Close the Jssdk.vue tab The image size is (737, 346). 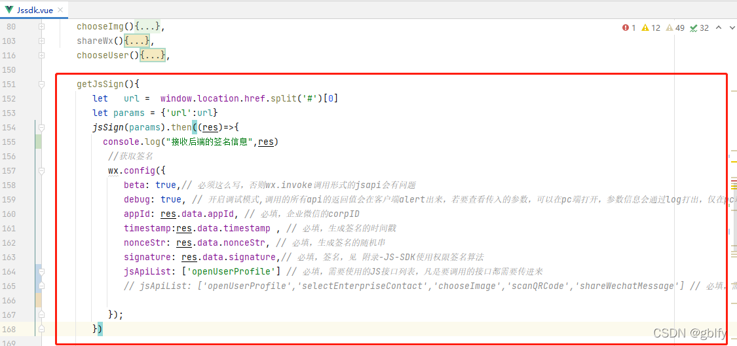61,10
